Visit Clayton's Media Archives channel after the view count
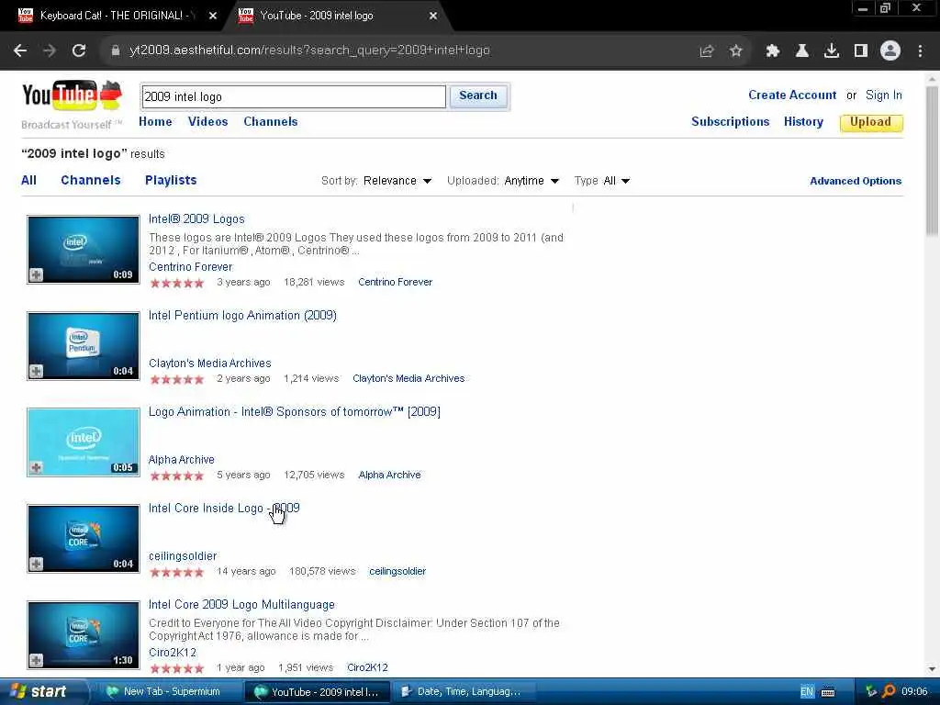940x705 pixels. 408,379
